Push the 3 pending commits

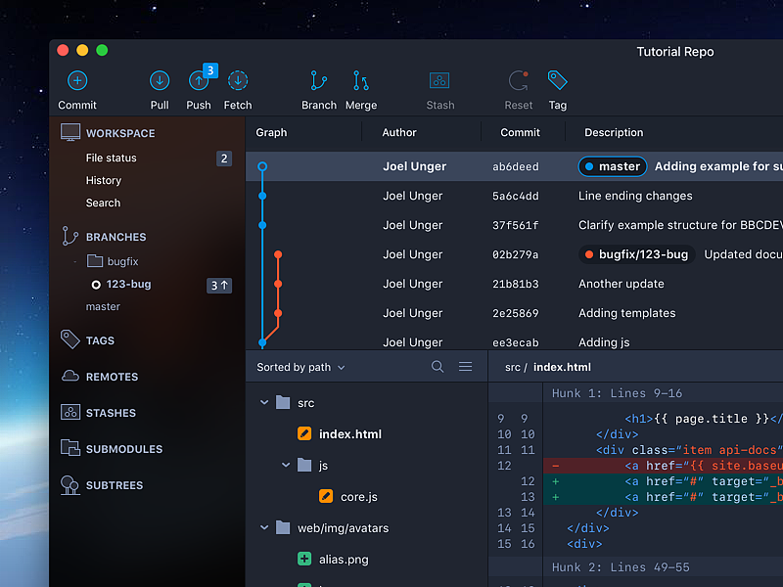[199, 82]
